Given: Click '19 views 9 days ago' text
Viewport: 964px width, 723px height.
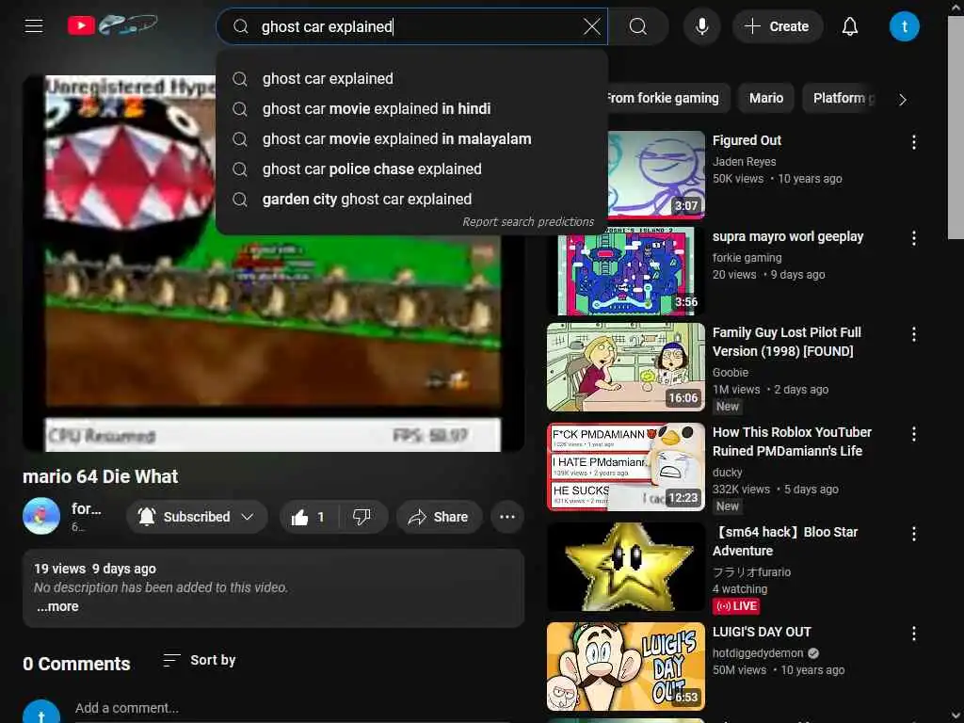Looking at the screenshot, I should (95, 569).
